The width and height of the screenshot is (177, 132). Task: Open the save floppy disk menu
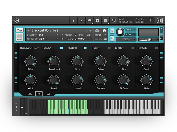(x=89, y=21)
